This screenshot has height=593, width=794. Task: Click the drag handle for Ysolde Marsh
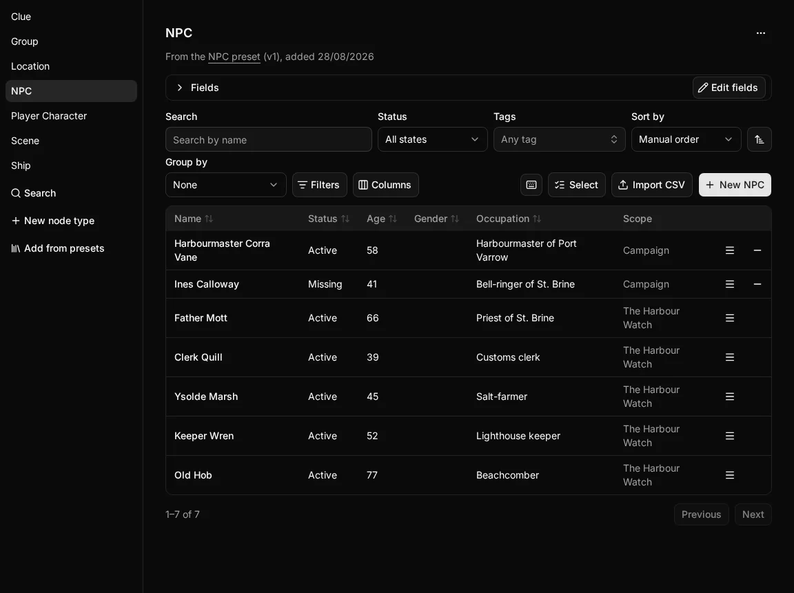click(730, 396)
